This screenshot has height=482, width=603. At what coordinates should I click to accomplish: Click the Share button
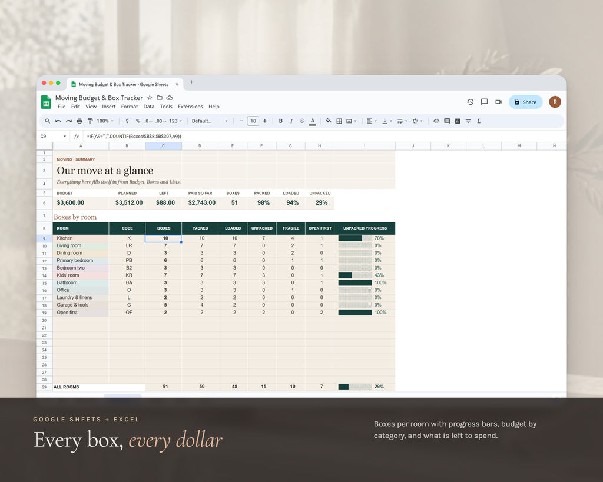(x=525, y=102)
